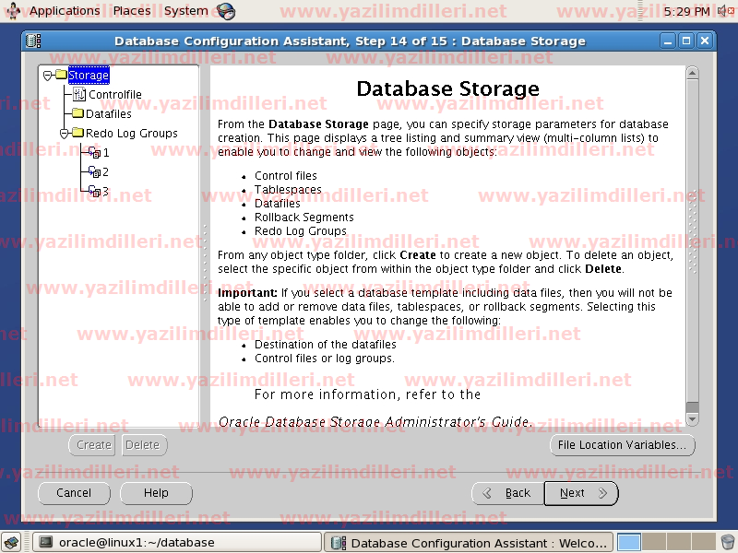This screenshot has height=553, width=738.
Task: Collapse the Redo Log Groups node
Action: (x=65, y=134)
